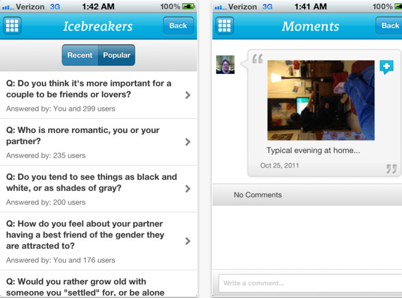This screenshot has width=402, height=298.
Task: Tap the signal bars icon beside Verizon in the Icebreakers status bar
Action: tap(8, 7)
